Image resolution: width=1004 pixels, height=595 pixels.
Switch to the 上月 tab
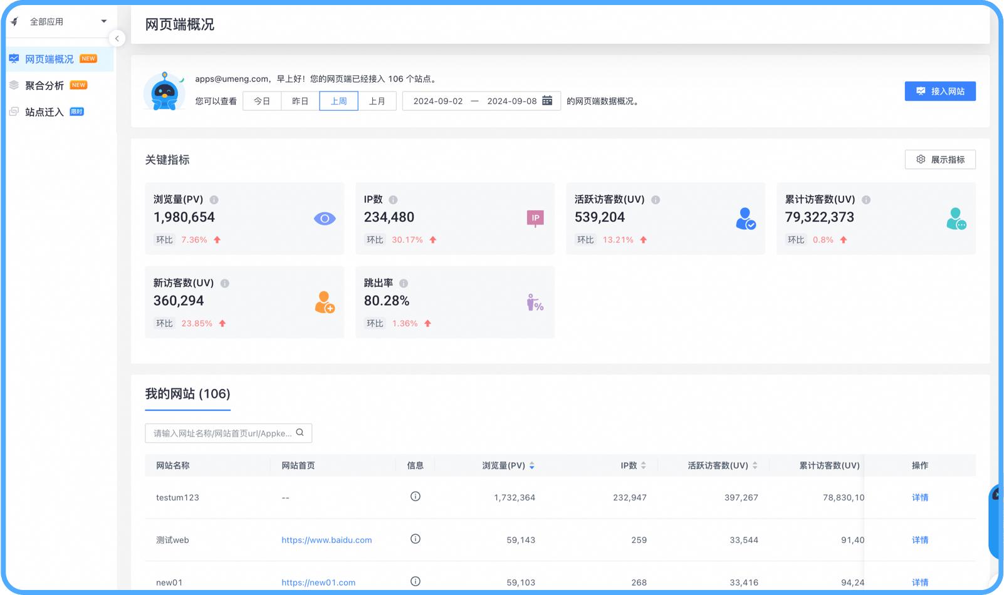(x=377, y=101)
